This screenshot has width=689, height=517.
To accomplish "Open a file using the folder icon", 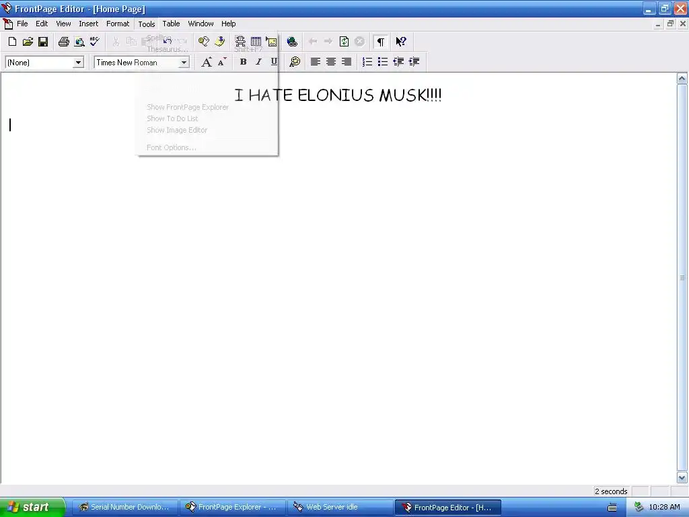I will [28, 42].
